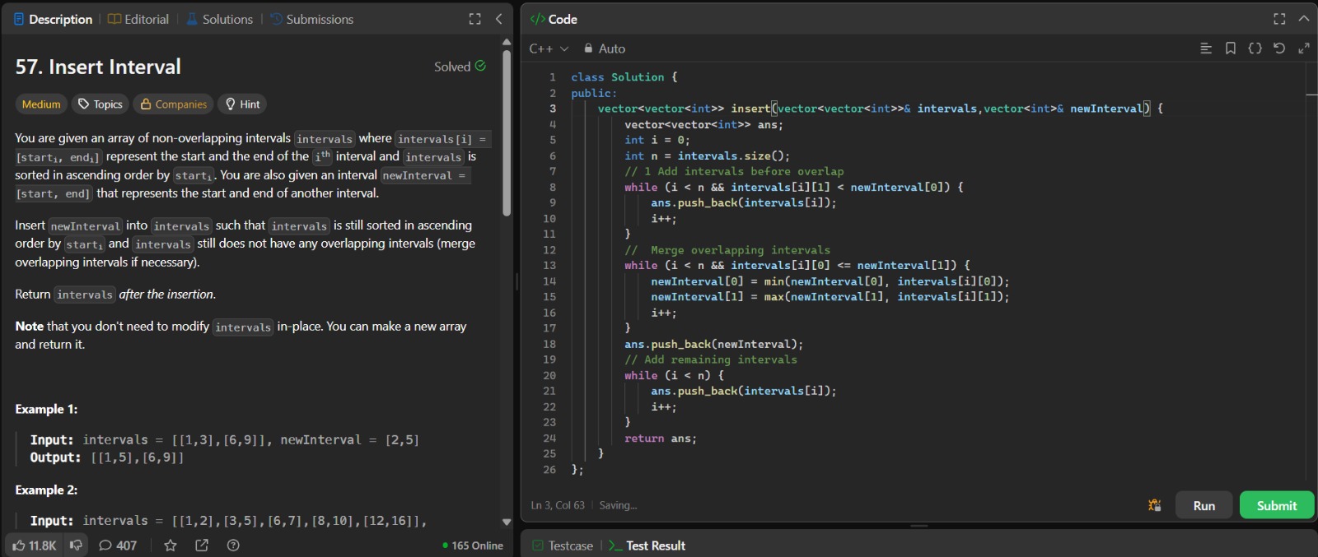Upvote the problem with 11.8K likes
1318x557 pixels.
click(34, 545)
